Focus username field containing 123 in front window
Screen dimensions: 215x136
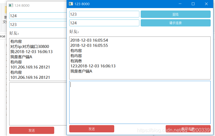[x=104, y=14]
